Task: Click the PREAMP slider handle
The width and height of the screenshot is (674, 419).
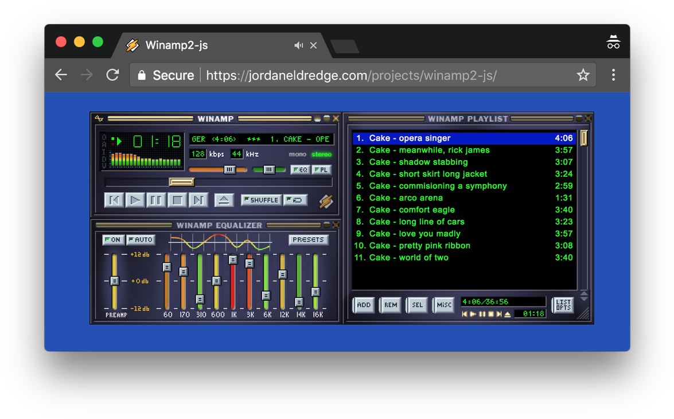Action: point(114,281)
